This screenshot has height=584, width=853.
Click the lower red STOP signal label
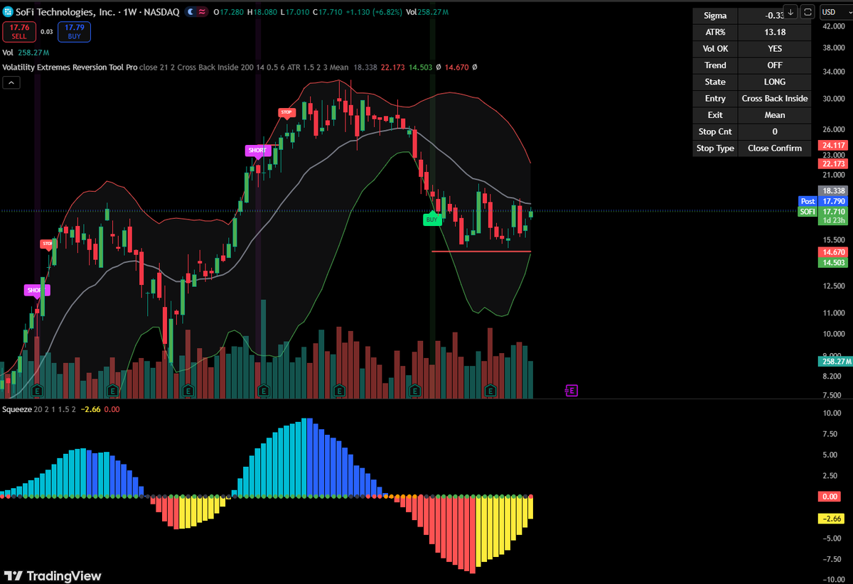point(48,244)
